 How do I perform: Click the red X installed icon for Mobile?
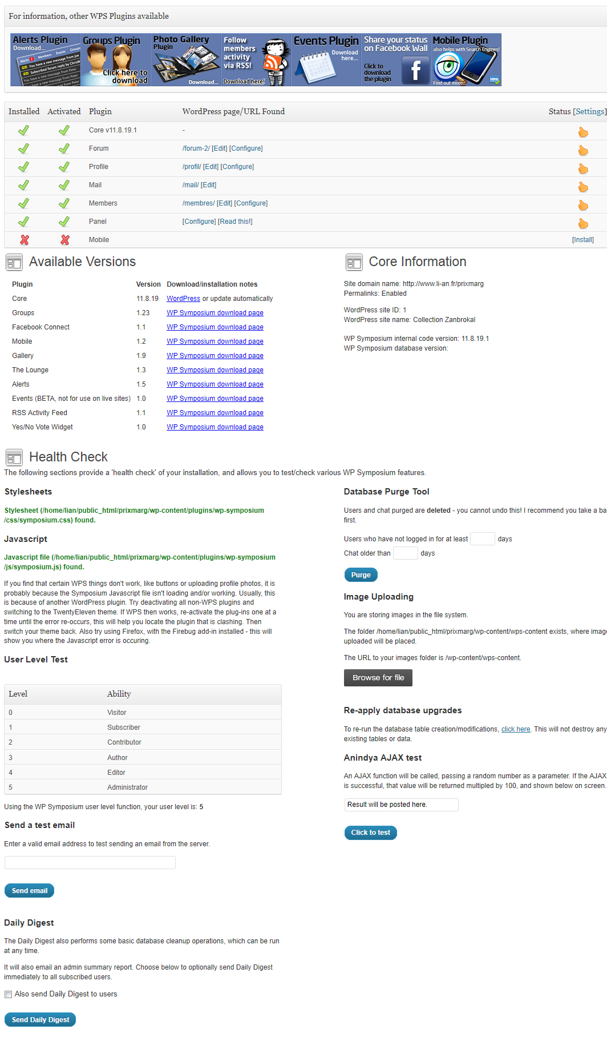click(25, 240)
